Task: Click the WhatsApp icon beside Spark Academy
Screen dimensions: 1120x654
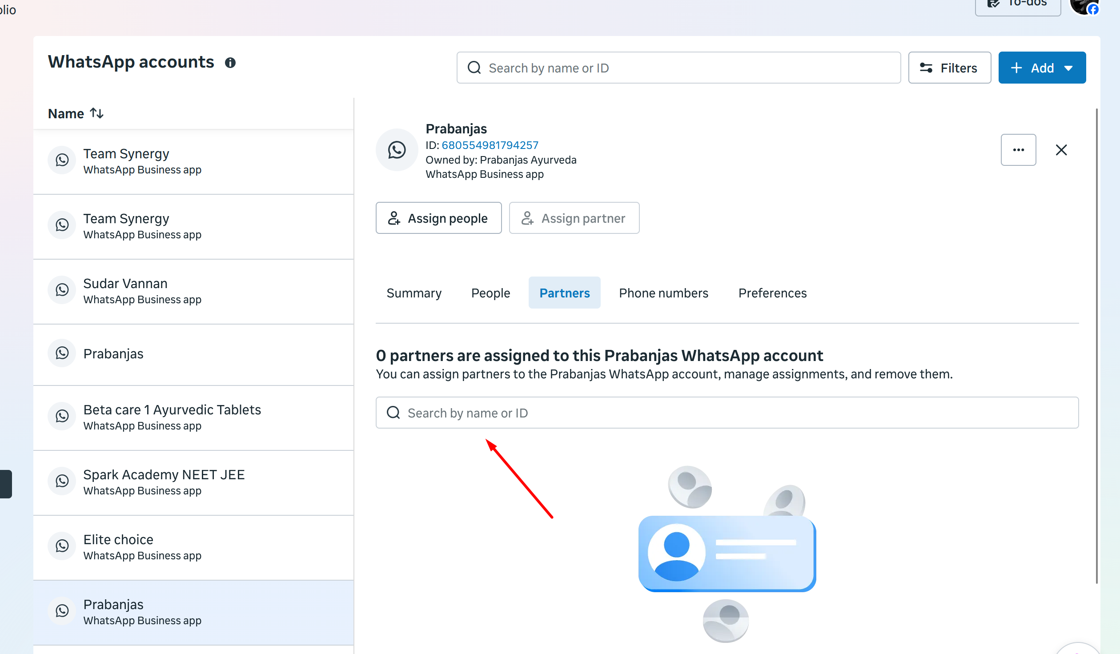Action: (62, 481)
